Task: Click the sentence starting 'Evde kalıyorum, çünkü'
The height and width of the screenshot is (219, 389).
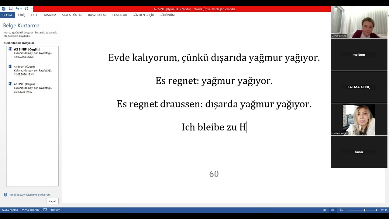Action: click(214, 58)
